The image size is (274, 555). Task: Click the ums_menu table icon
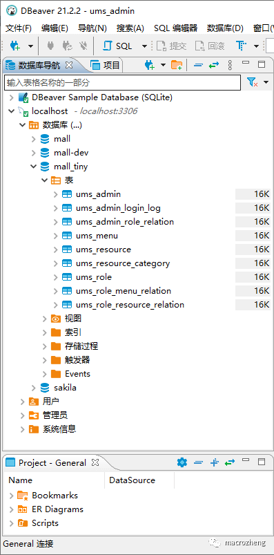coord(67,236)
